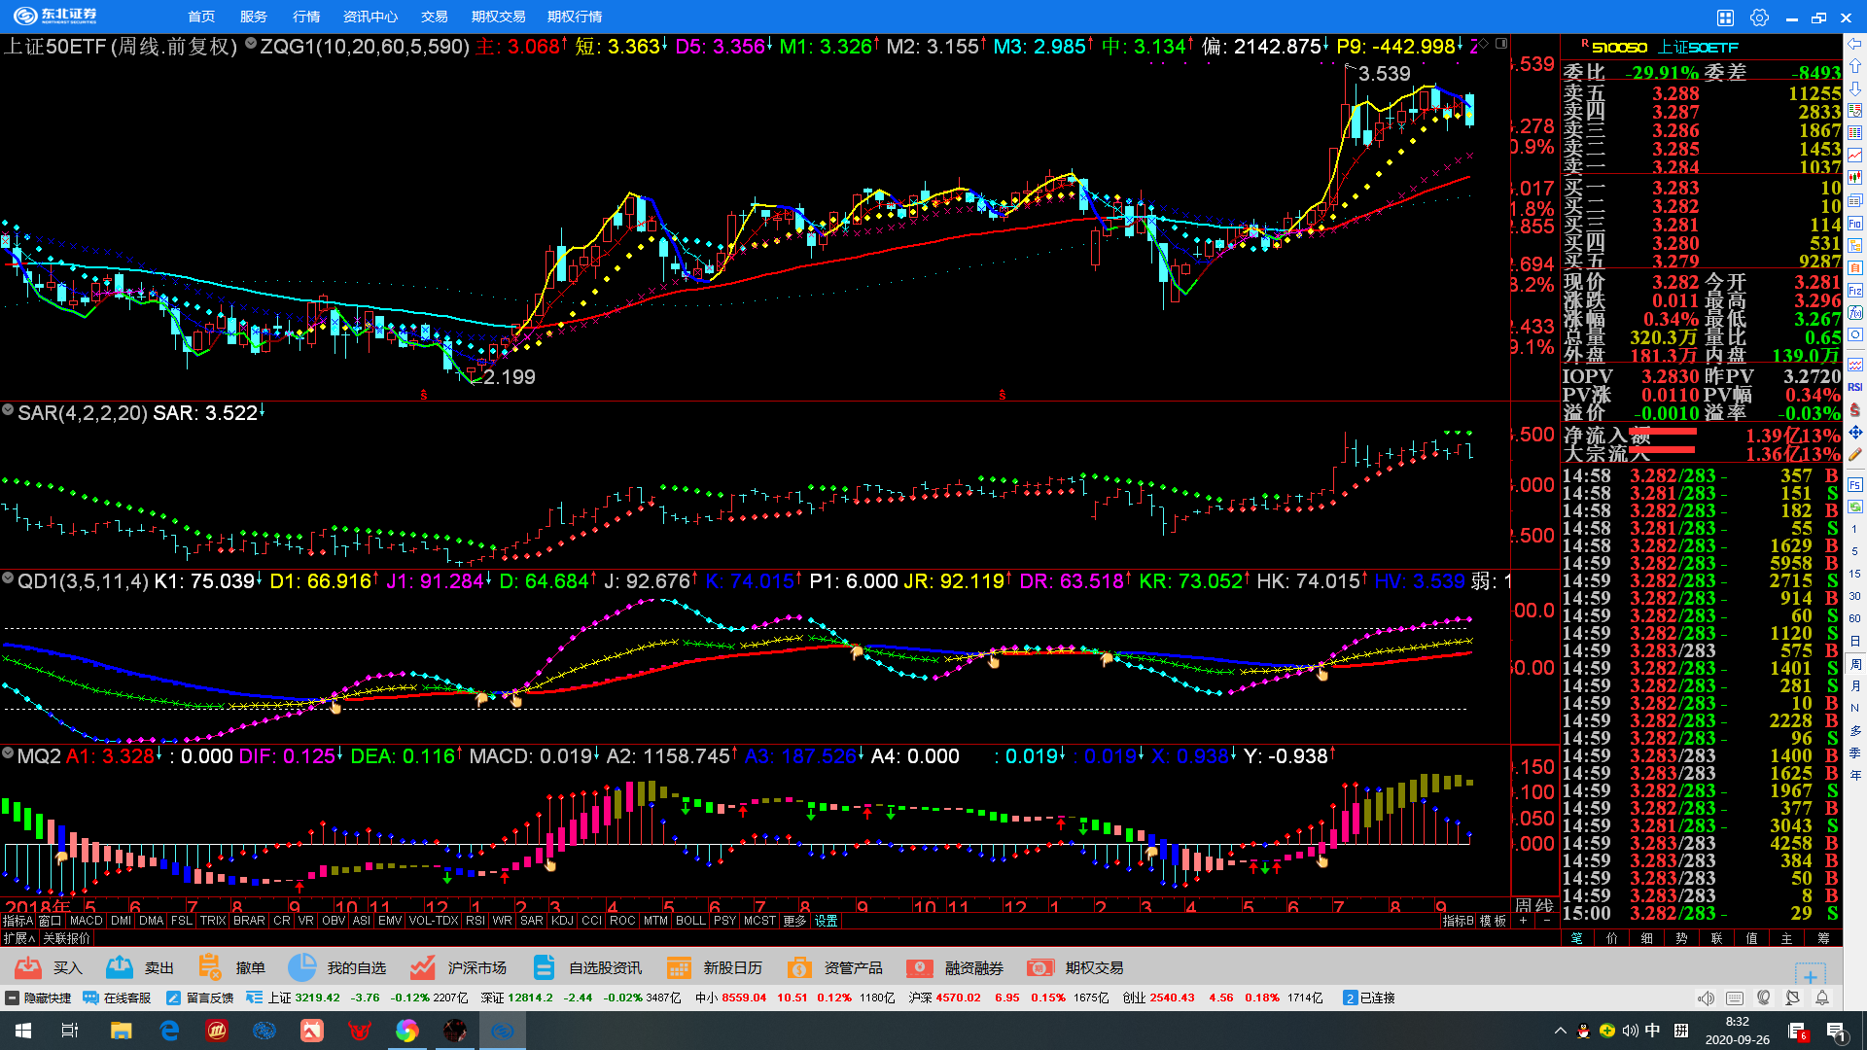The width and height of the screenshot is (1867, 1050).
Task: Toggle the ZQG1 indicator circle marker
Action: [x=251, y=44]
